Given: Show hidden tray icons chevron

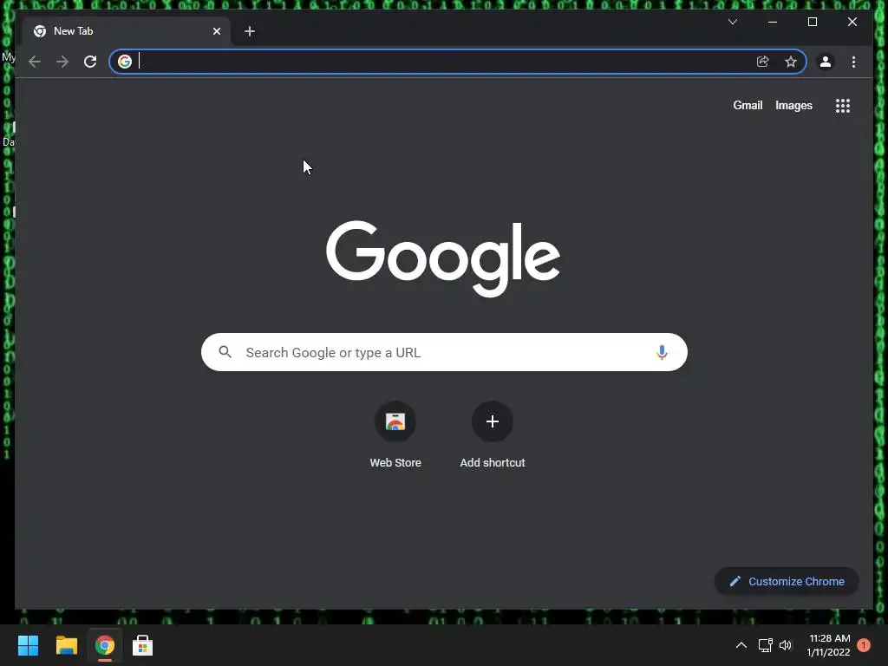Looking at the screenshot, I should [x=741, y=645].
